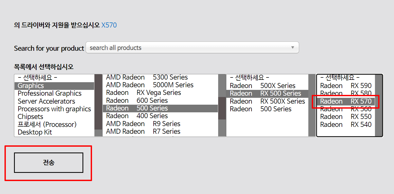Select Radeon RX 570 model
This screenshot has width=394, height=194.
pyautogui.click(x=346, y=101)
